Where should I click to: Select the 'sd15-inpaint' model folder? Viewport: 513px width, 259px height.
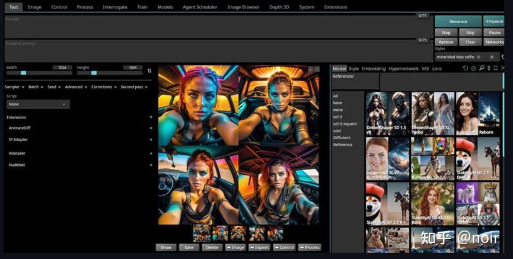coord(345,124)
